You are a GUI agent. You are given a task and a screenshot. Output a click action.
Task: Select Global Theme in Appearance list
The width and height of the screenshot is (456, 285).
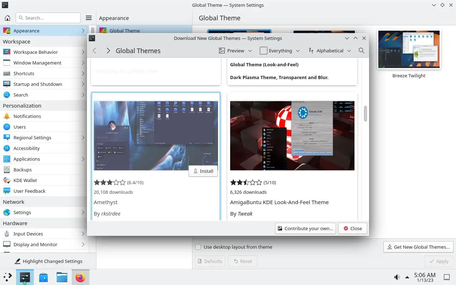144,30
